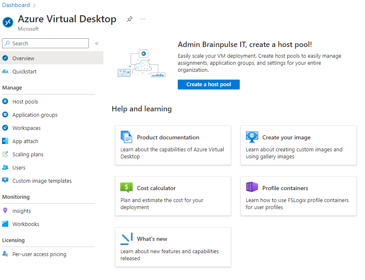The width and height of the screenshot is (365, 280).
Task: Click the Users icon in the sidebar
Action: coord(6,167)
